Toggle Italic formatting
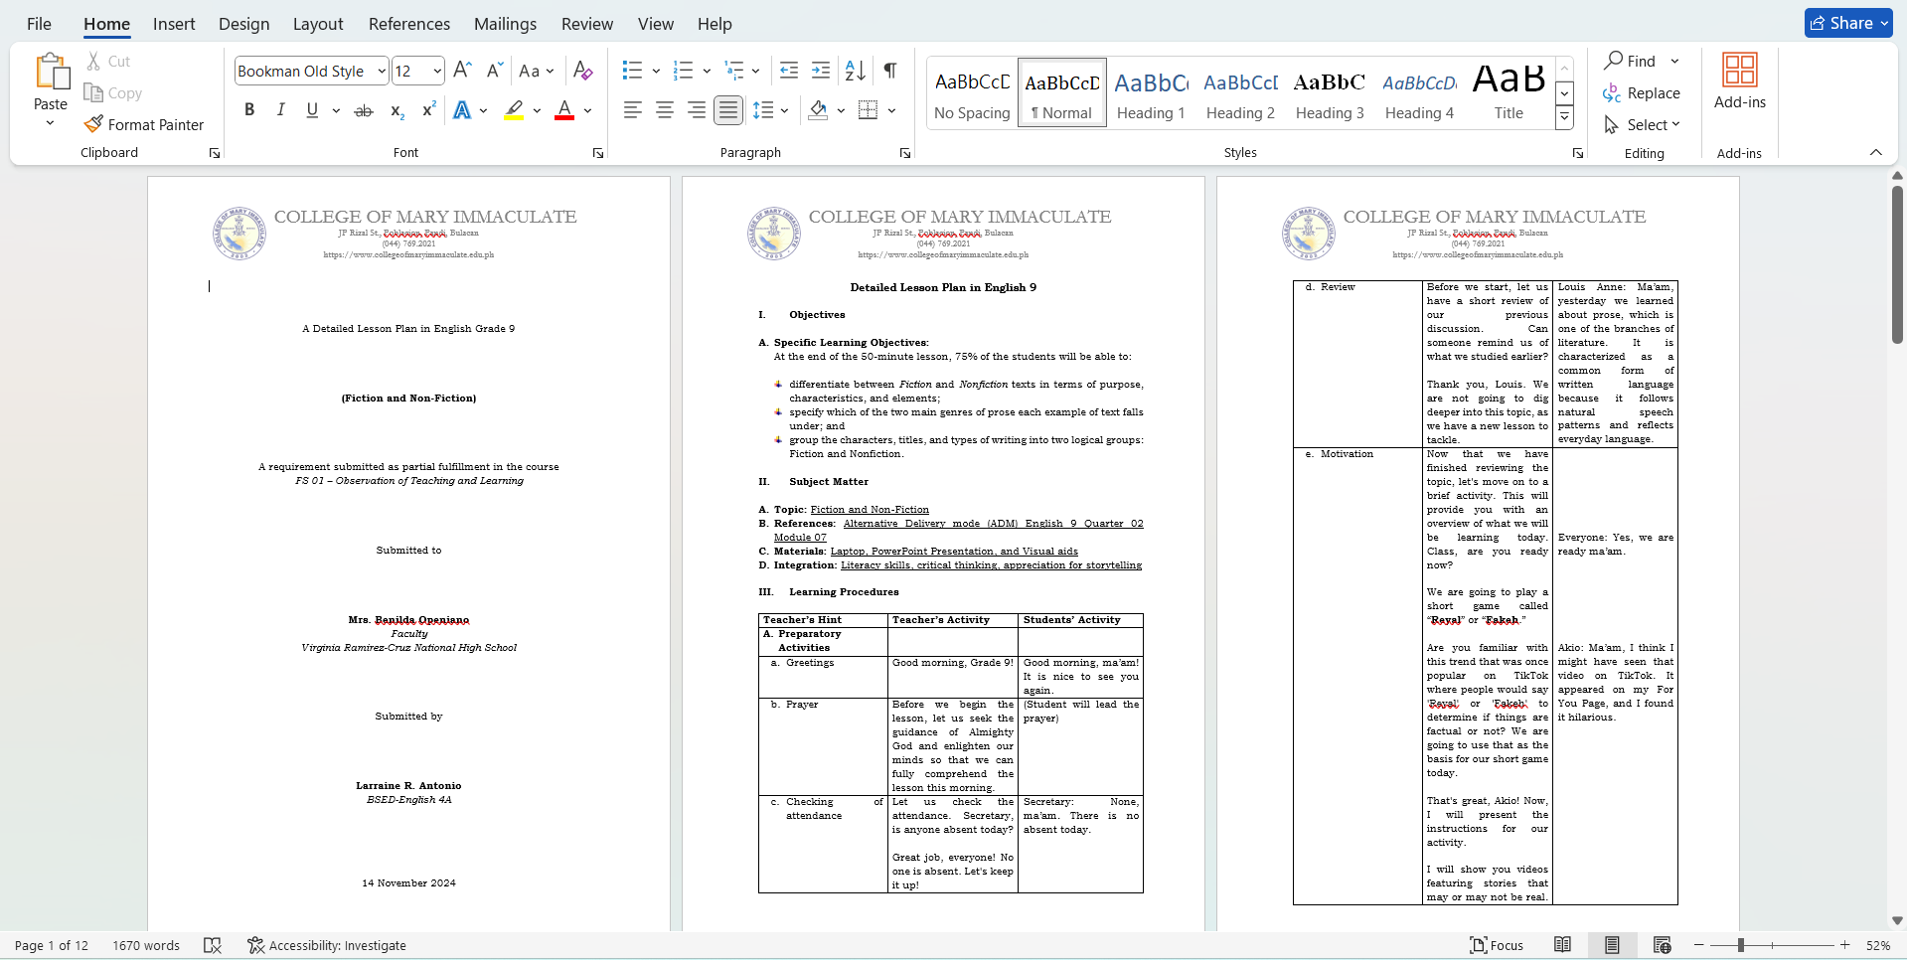This screenshot has height=960, width=1907. point(281,110)
